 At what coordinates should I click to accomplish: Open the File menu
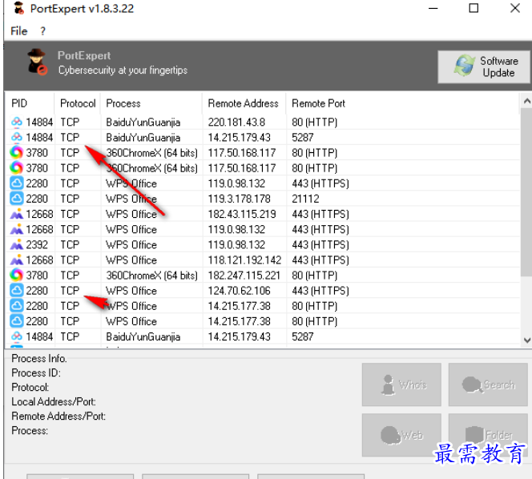(x=18, y=31)
